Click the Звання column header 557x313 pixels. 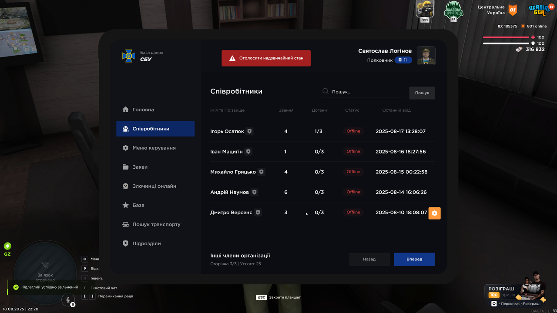point(286,110)
